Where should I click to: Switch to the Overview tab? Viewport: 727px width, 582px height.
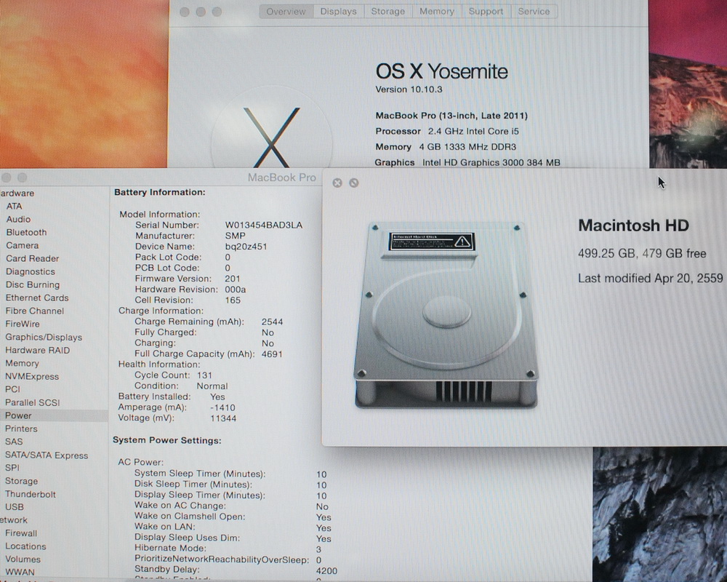point(286,12)
